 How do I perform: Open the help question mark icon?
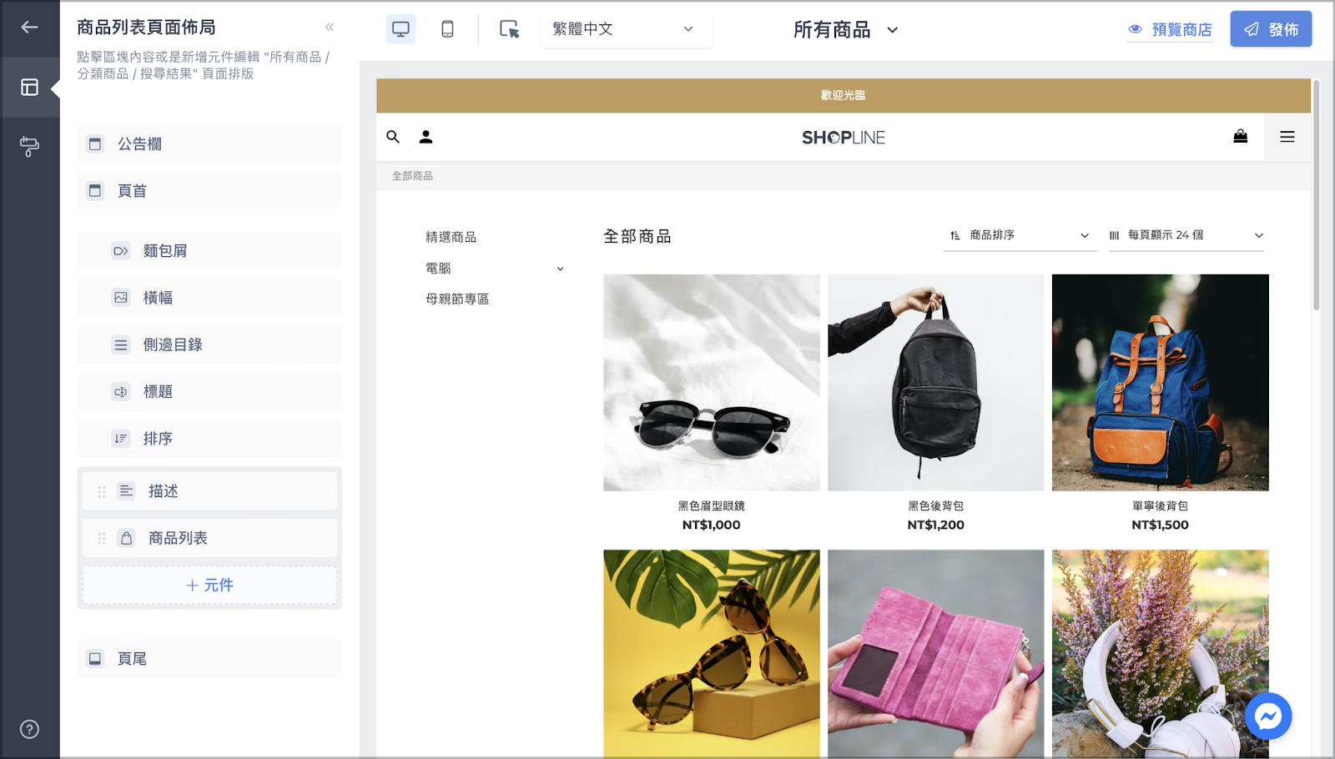click(x=29, y=729)
